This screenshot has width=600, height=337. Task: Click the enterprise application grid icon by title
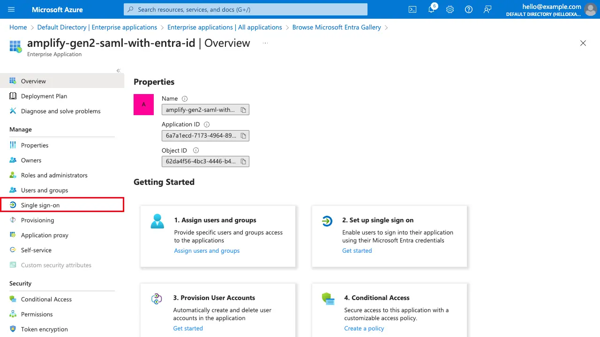click(15, 46)
